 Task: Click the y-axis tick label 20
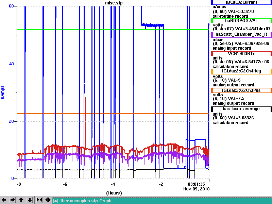(11, 121)
